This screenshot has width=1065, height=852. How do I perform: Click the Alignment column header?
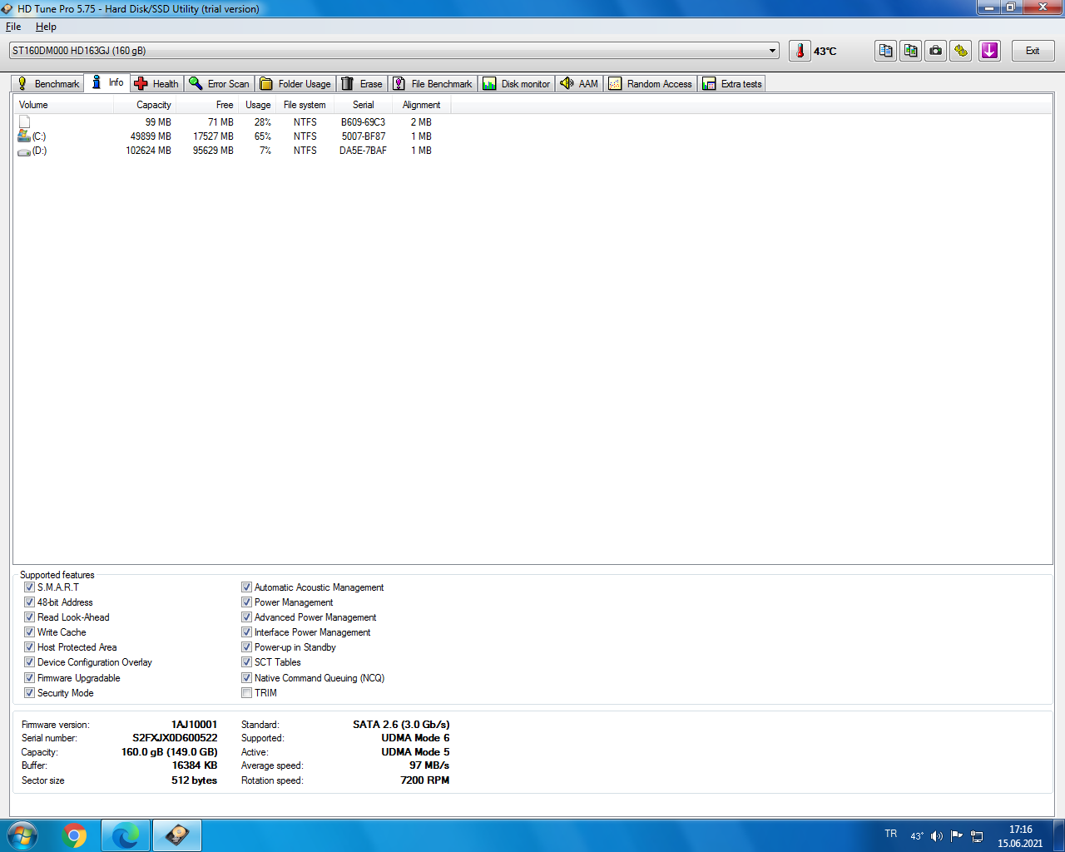[x=422, y=105]
